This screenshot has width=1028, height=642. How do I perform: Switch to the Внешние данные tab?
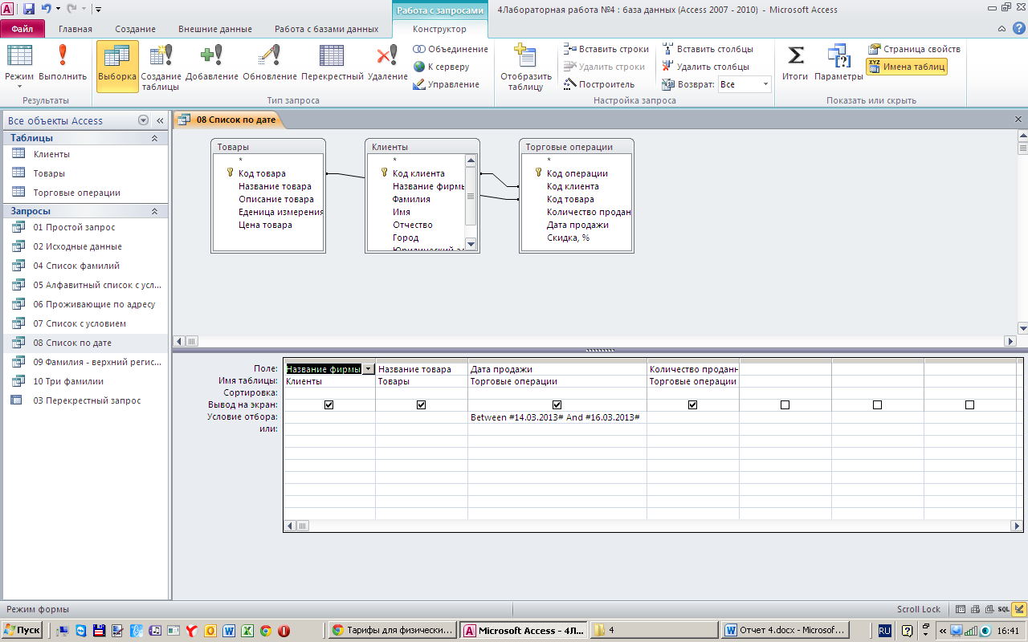(x=215, y=29)
